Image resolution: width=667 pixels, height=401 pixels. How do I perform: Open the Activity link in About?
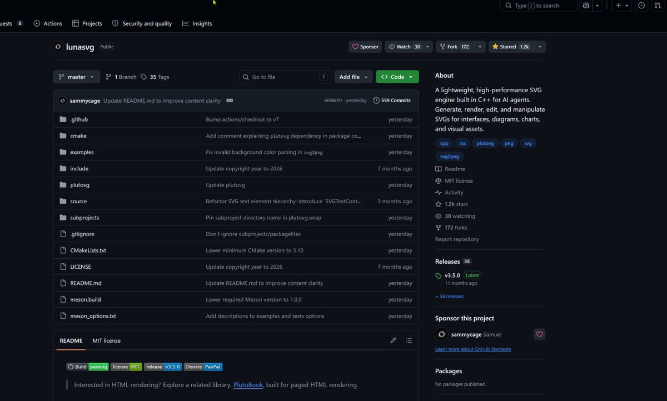449,193
